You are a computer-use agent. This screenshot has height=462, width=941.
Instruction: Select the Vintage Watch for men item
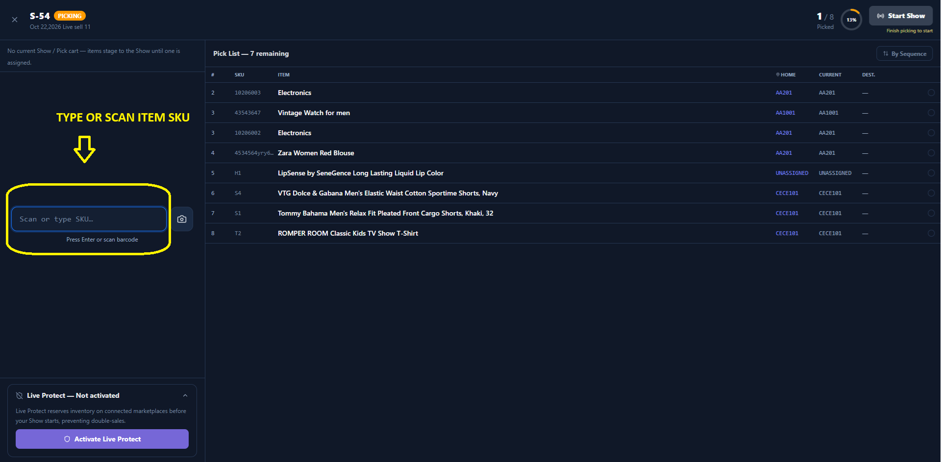pos(314,113)
